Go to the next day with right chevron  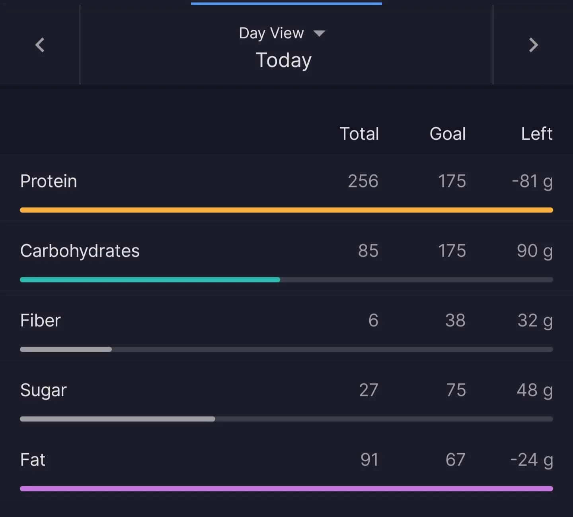tap(533, 45)
